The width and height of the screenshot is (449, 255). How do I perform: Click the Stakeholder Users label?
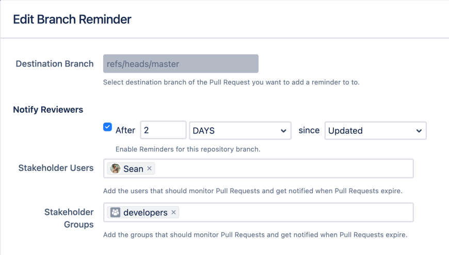point(56,168)
